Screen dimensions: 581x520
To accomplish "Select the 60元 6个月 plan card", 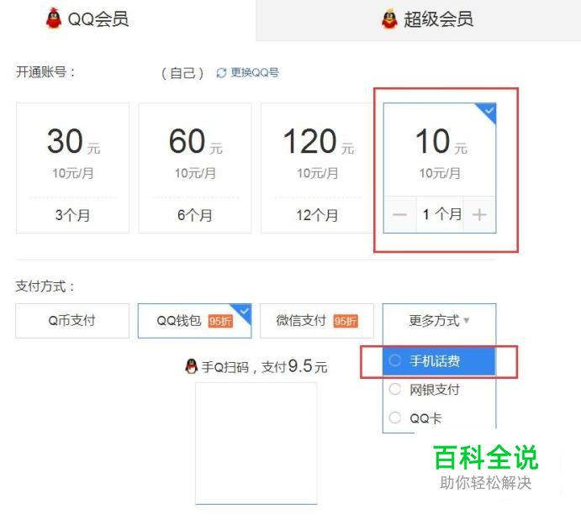I will coord(195,168).
